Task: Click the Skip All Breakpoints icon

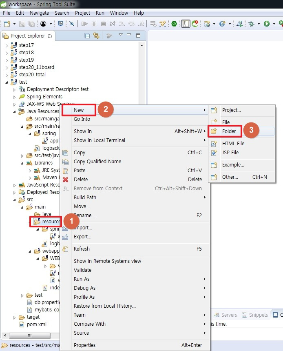Action: (72, 24)
